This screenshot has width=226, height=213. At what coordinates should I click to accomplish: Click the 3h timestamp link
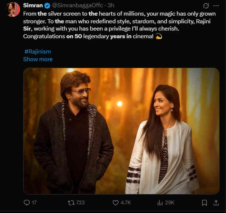coord(111,6)
